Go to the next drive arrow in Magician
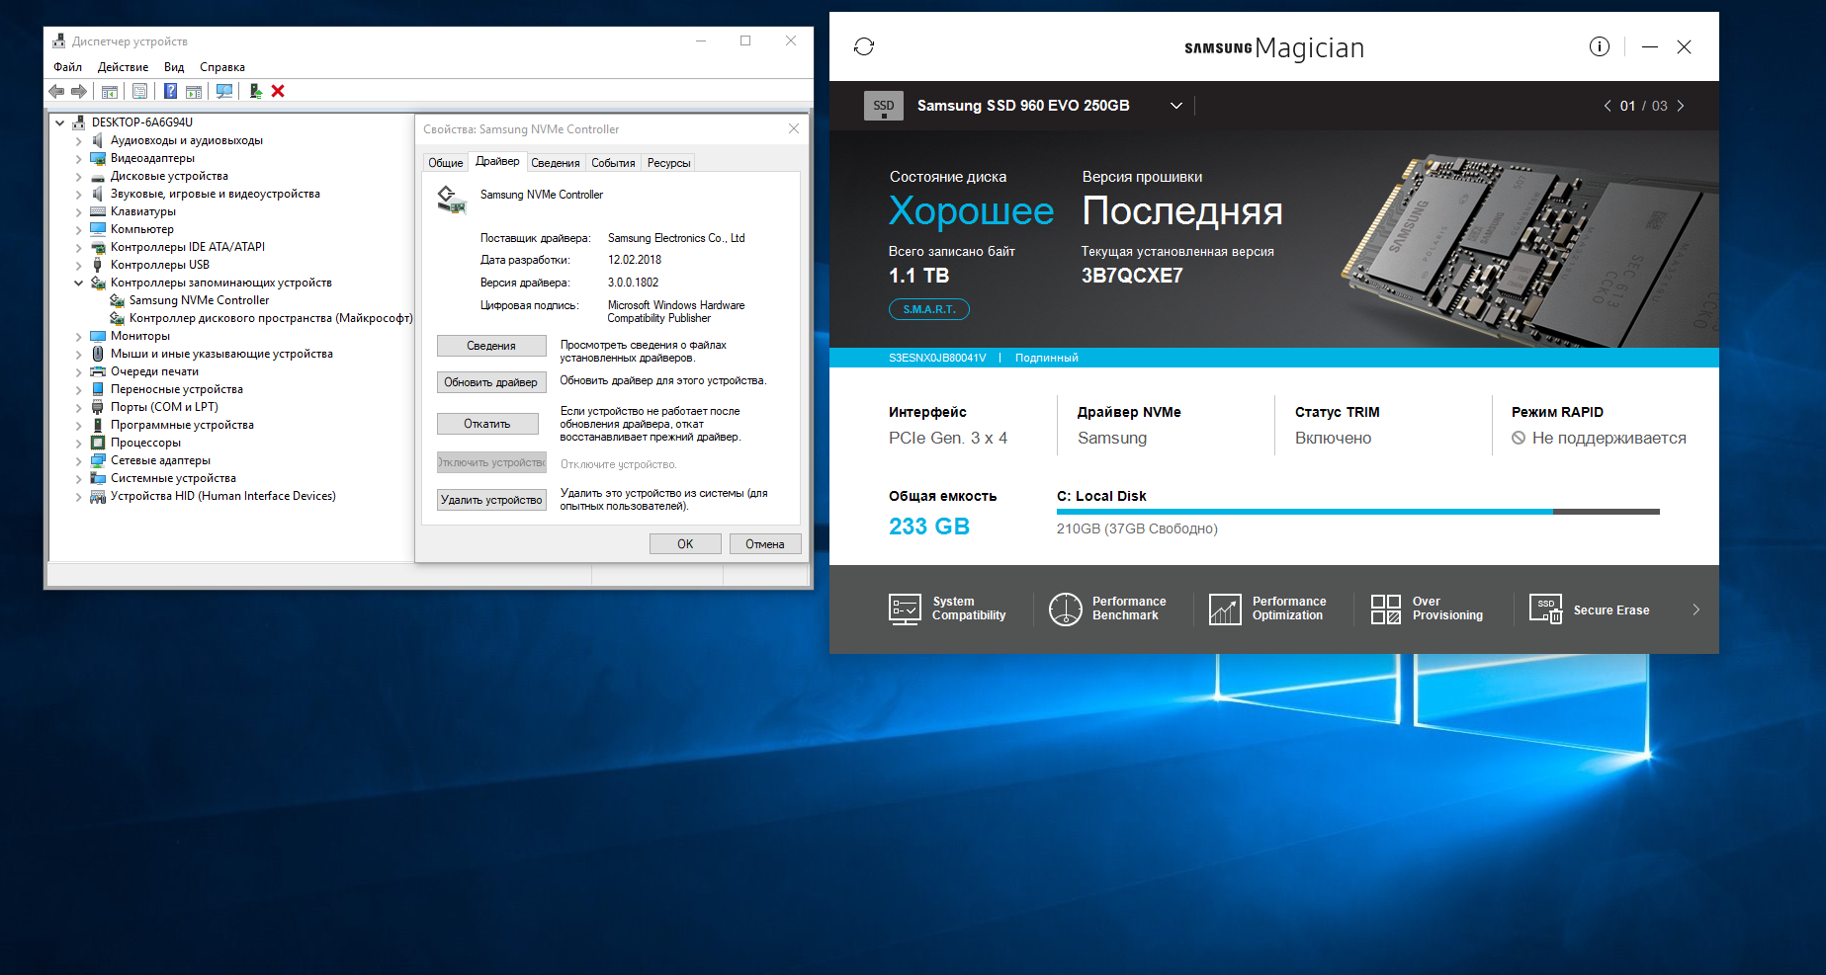Viewport: 1826px width, 975px height. click(1681, 106)
